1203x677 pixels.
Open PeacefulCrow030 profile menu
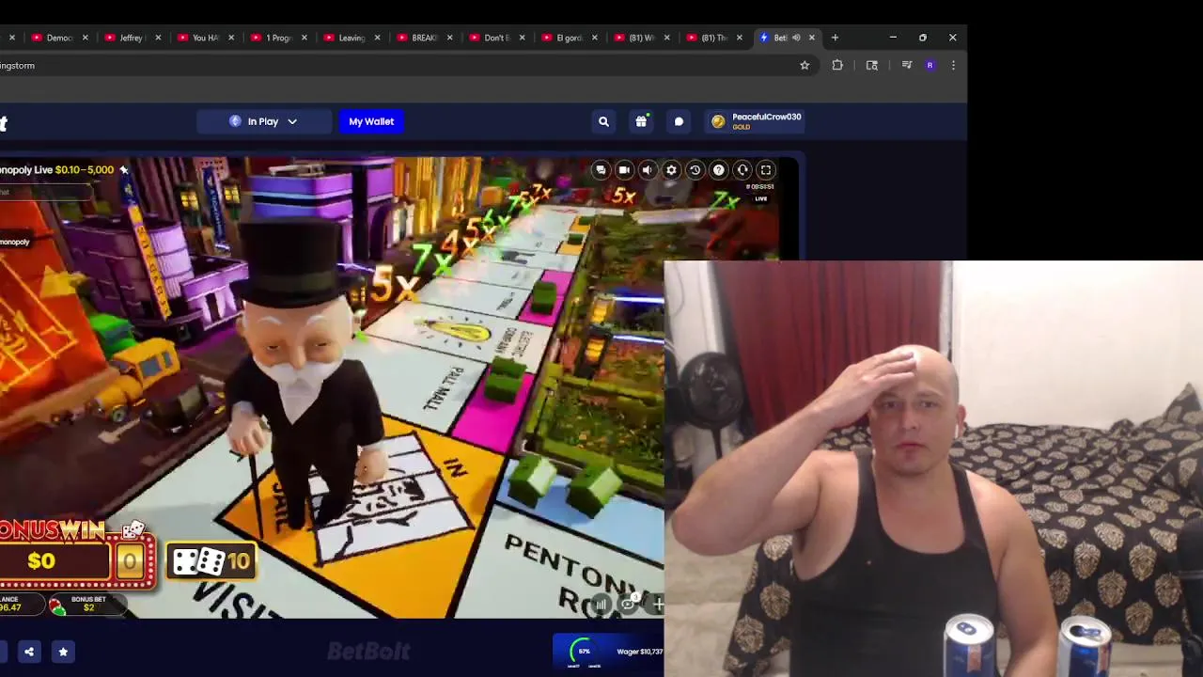[757, 121]
